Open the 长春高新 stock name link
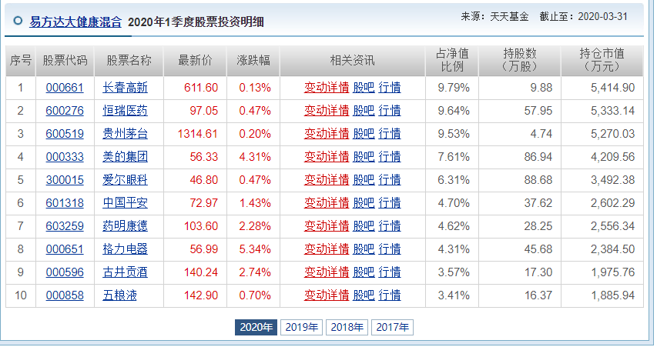Image resolution: width=657 pixels, height=347 pixels. pyautogui.click(x=125, y=88)
